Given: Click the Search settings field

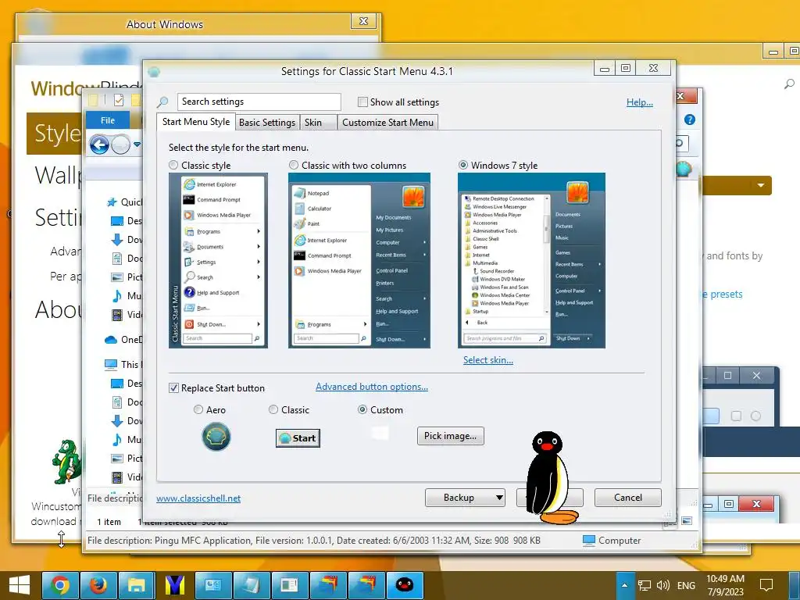Looking at the screenshot, I should [259, 102].
